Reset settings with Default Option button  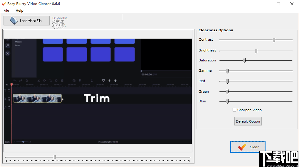click(248, 121)
